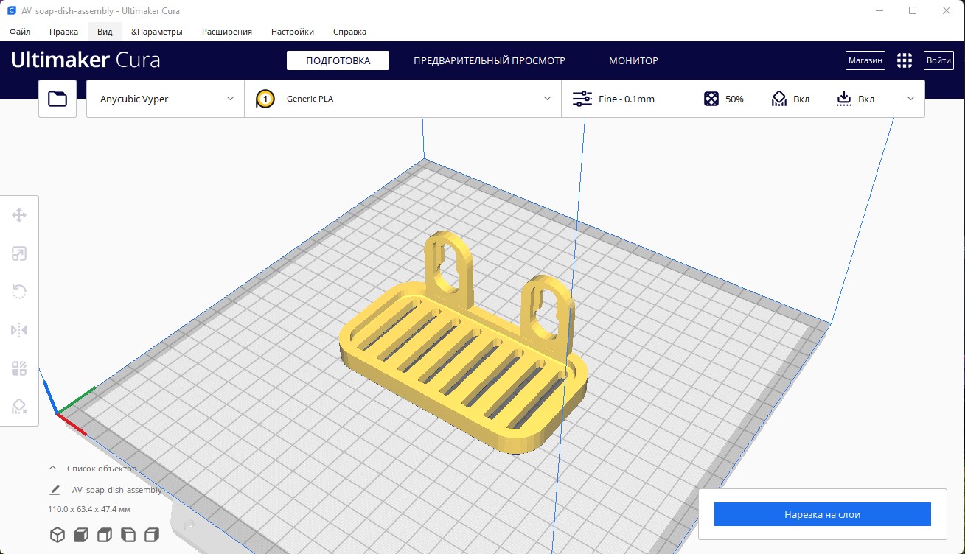Open the Файл menu

point(20,32)
